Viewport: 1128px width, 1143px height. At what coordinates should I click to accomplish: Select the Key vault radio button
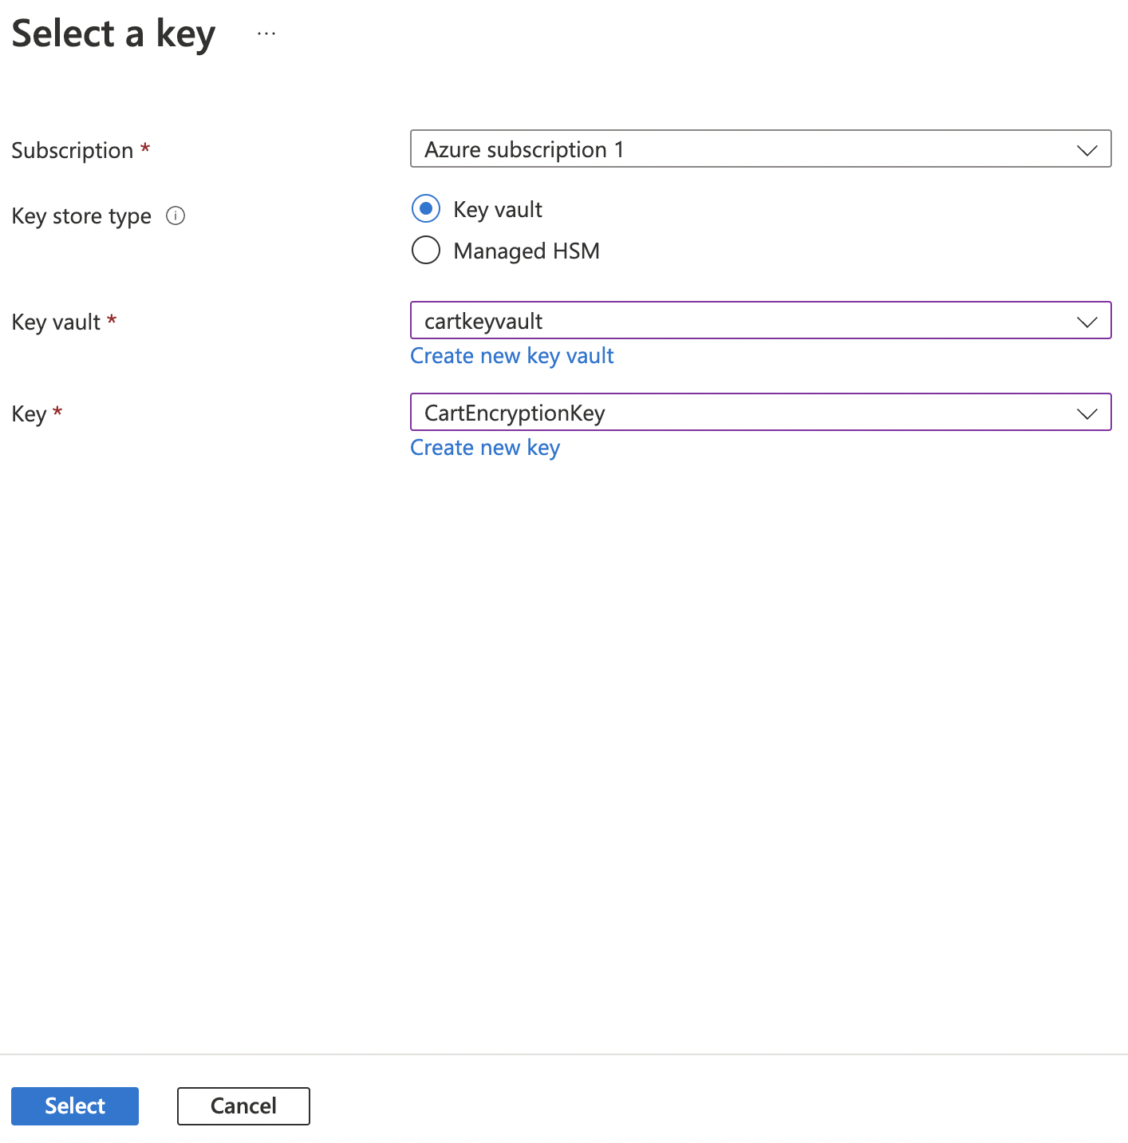point(426,208)
